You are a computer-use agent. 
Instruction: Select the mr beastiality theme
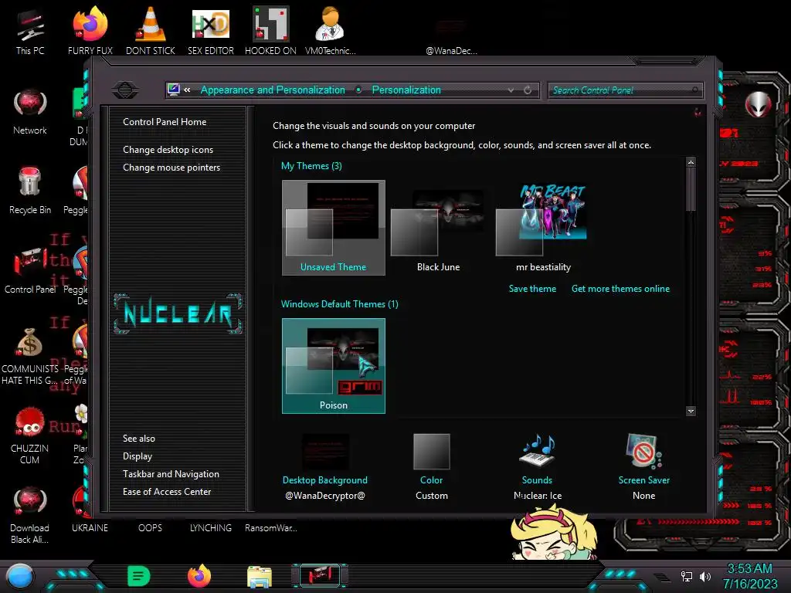[543, 228]
